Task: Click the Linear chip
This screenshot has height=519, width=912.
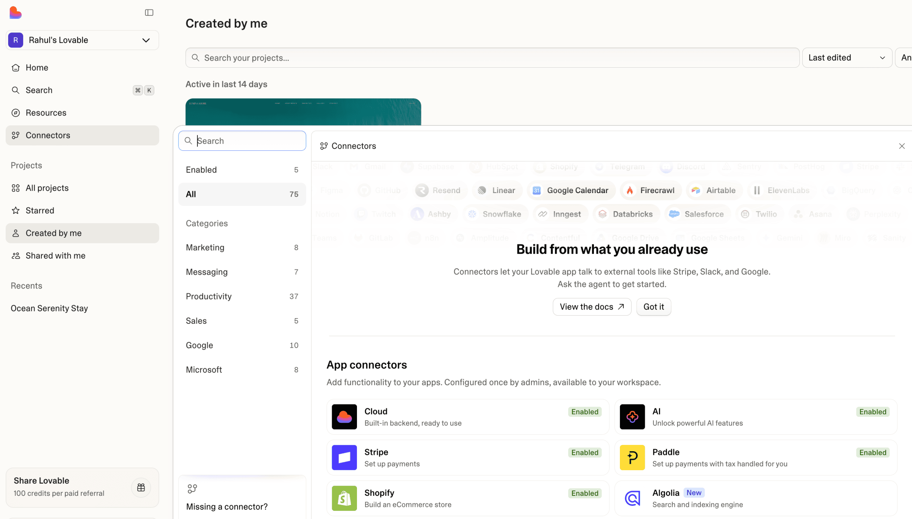Action: point(497,190)
